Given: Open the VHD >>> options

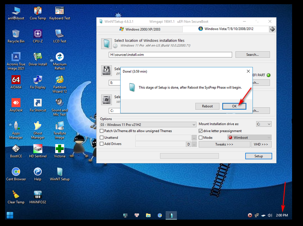Looking at the screenshot, I should point(261,144).
